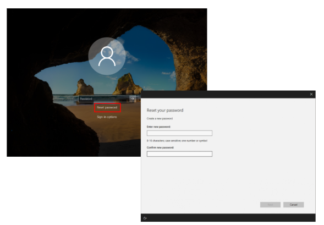Click the Reset password link

click(107, 107)
